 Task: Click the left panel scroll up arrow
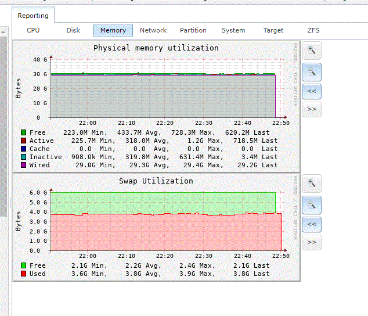coord(3,32)
